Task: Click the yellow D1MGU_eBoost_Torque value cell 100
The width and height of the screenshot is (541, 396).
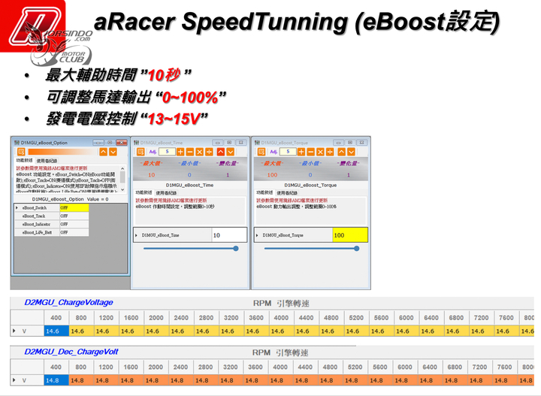Action: (x=350, y=235)
